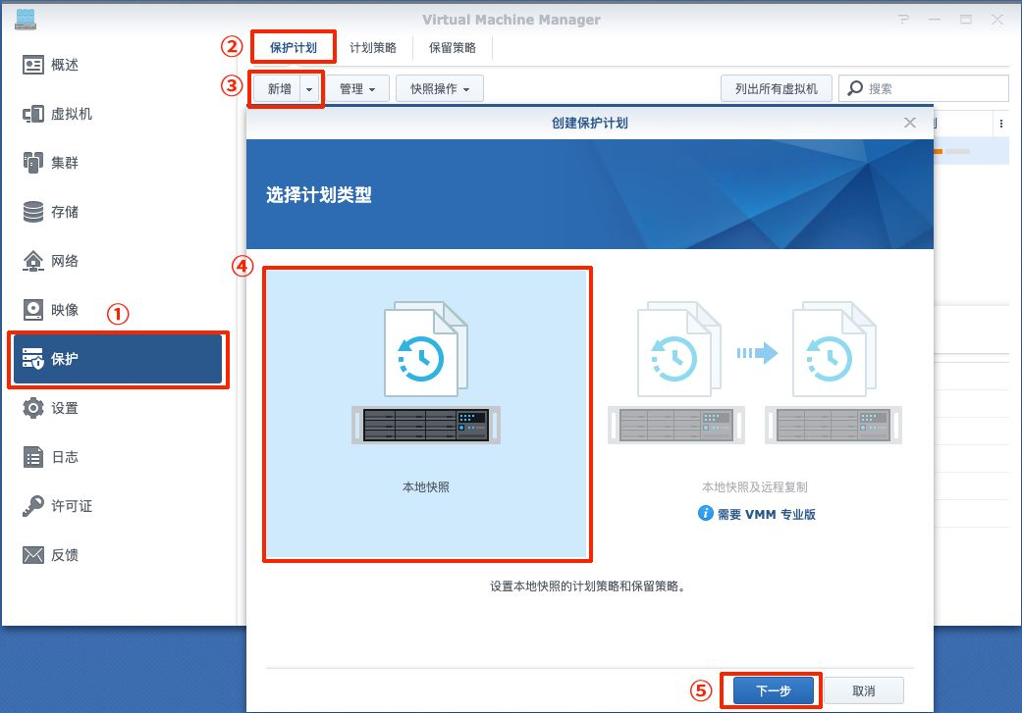Switch to the 保留策略 tab
Screen dimensions: 1022x713
coord(453,47)
